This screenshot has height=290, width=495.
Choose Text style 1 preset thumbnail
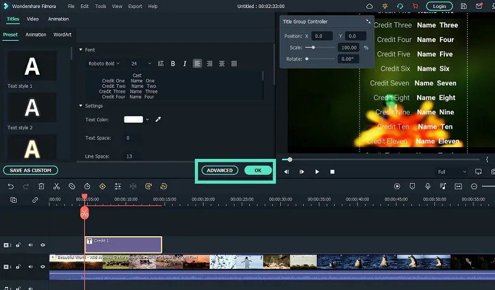(32, 66)
